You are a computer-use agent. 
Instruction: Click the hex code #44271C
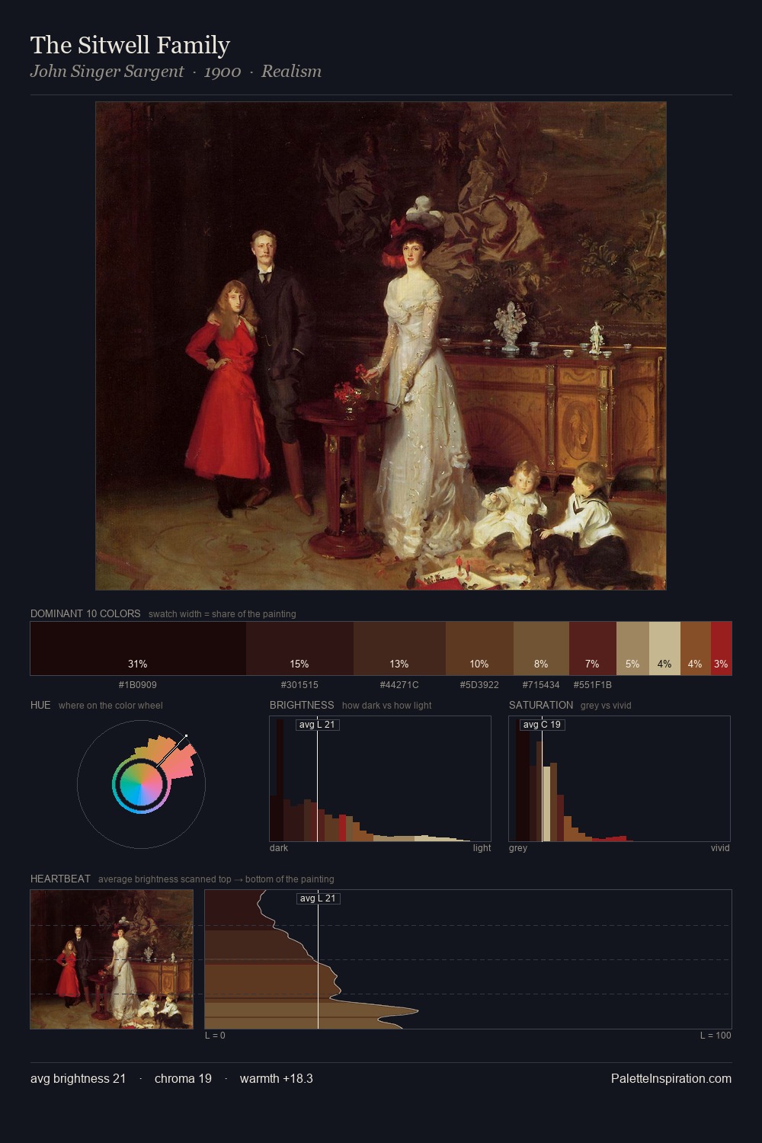click(399, 685)
